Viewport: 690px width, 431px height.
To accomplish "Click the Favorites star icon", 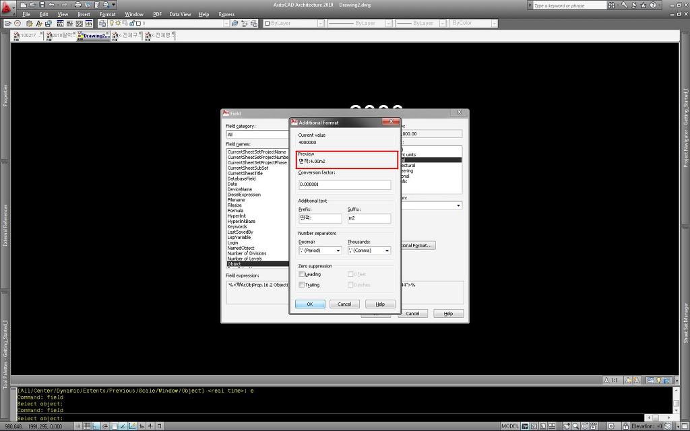I will (644, 5).
